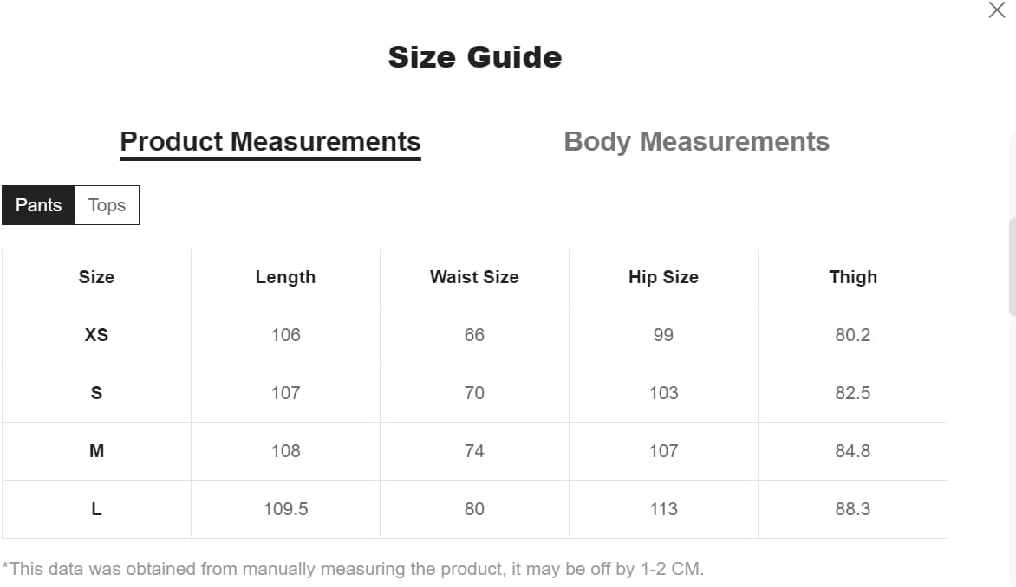Close the Size Guide dialog
This screenshot has width=1016, height=587.
(x=997, y=10)
